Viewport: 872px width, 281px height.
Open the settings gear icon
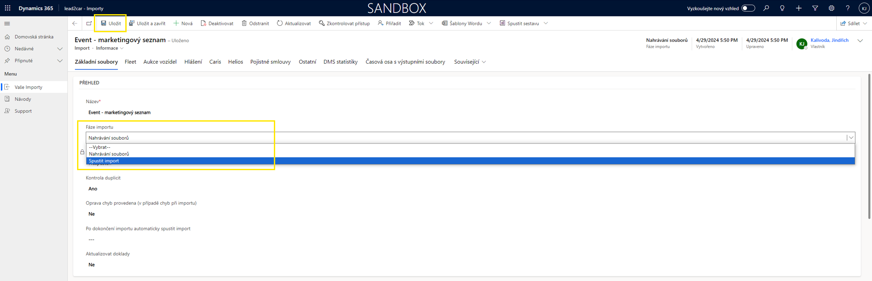pyautogui.click(x=832, y=8)
